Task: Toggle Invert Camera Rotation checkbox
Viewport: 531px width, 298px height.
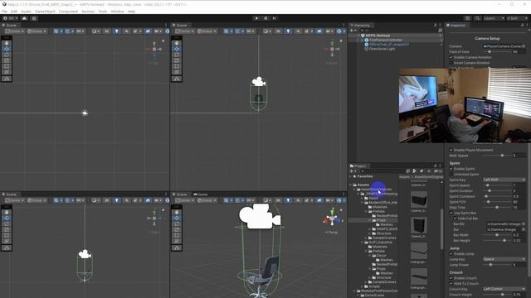Action: coord(451,63)
